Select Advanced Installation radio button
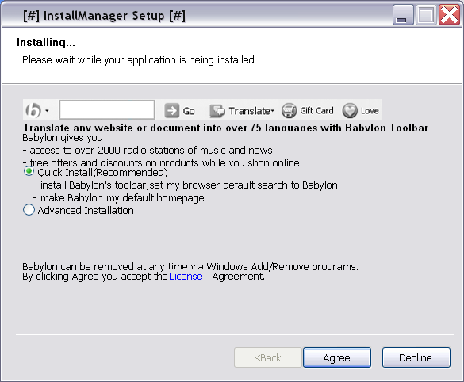Viewport: 464px width, 382px height. pyautogui.click(x=29, y=210)
